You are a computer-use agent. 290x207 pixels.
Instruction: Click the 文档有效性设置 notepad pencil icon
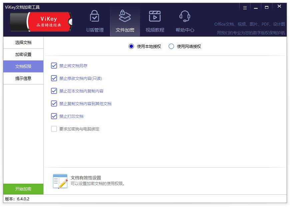click(60, 181)
